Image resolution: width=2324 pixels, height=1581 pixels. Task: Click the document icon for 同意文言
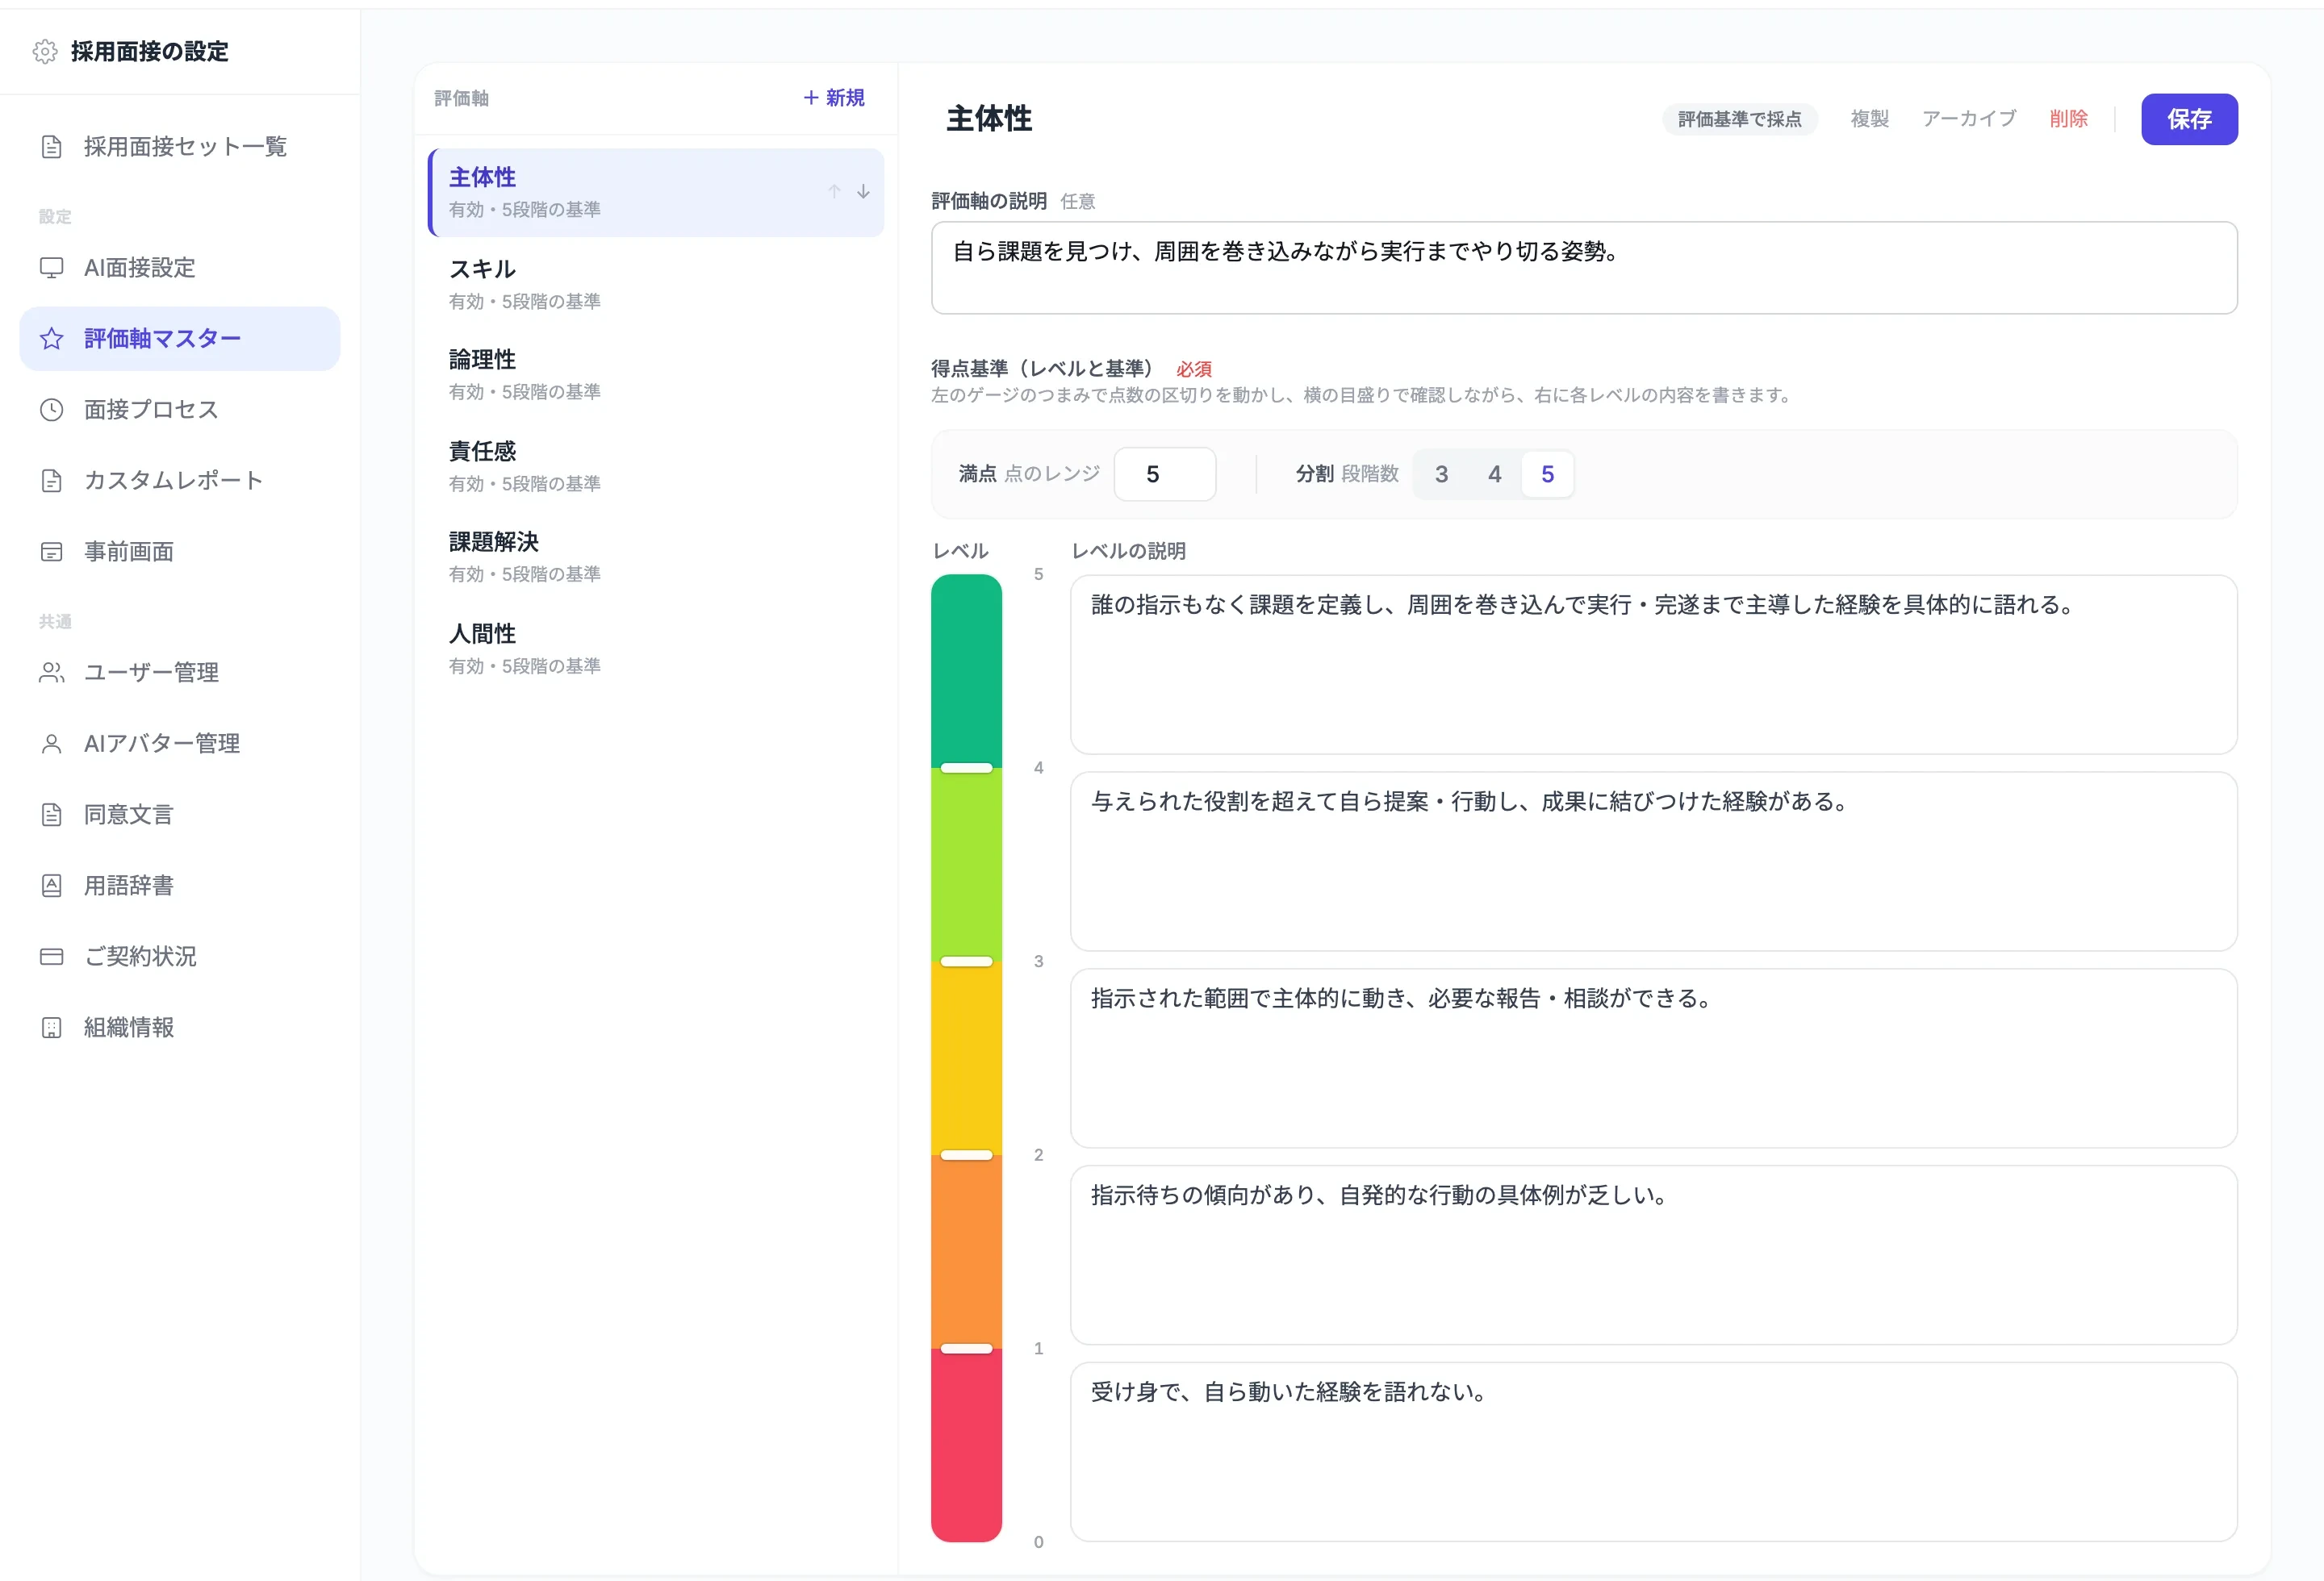(x=51, y=815)
